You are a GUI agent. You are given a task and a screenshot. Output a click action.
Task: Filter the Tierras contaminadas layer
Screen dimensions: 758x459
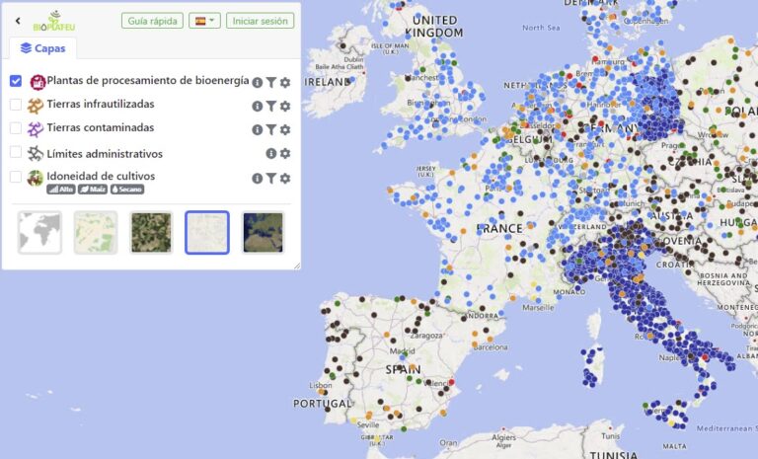point(271,129)
